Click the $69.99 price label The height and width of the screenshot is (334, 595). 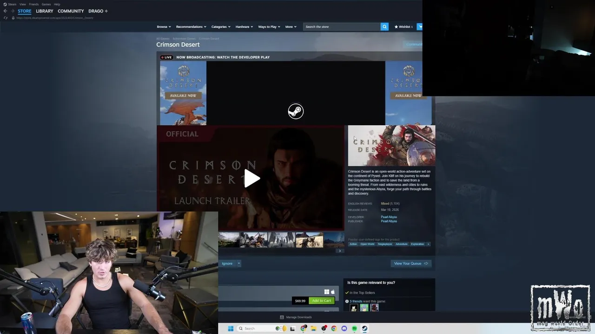tap(300, 301)
